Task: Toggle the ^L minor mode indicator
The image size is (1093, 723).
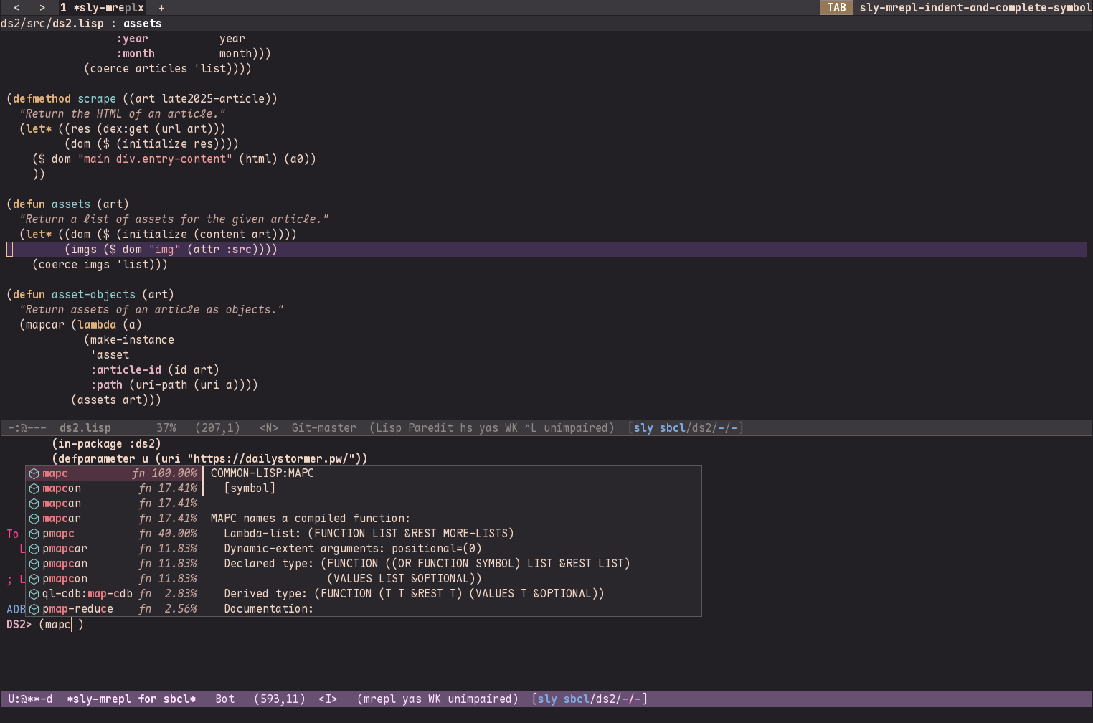Action: coord(531,428)
